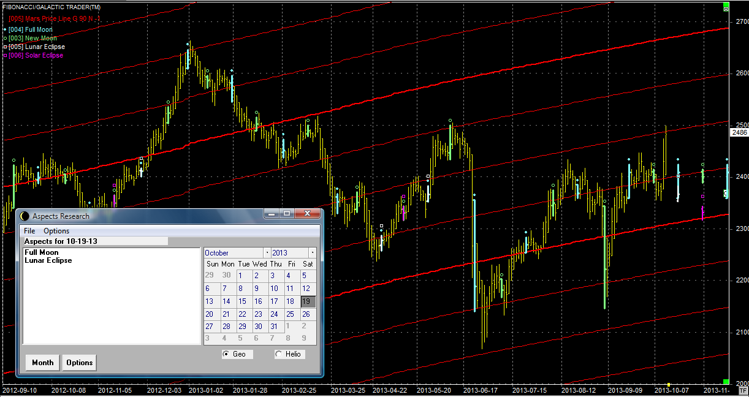Click the Full Moon legend marker
Image resolution: width=749 pixels, height=397 pixels.
[x=5, y=29]
